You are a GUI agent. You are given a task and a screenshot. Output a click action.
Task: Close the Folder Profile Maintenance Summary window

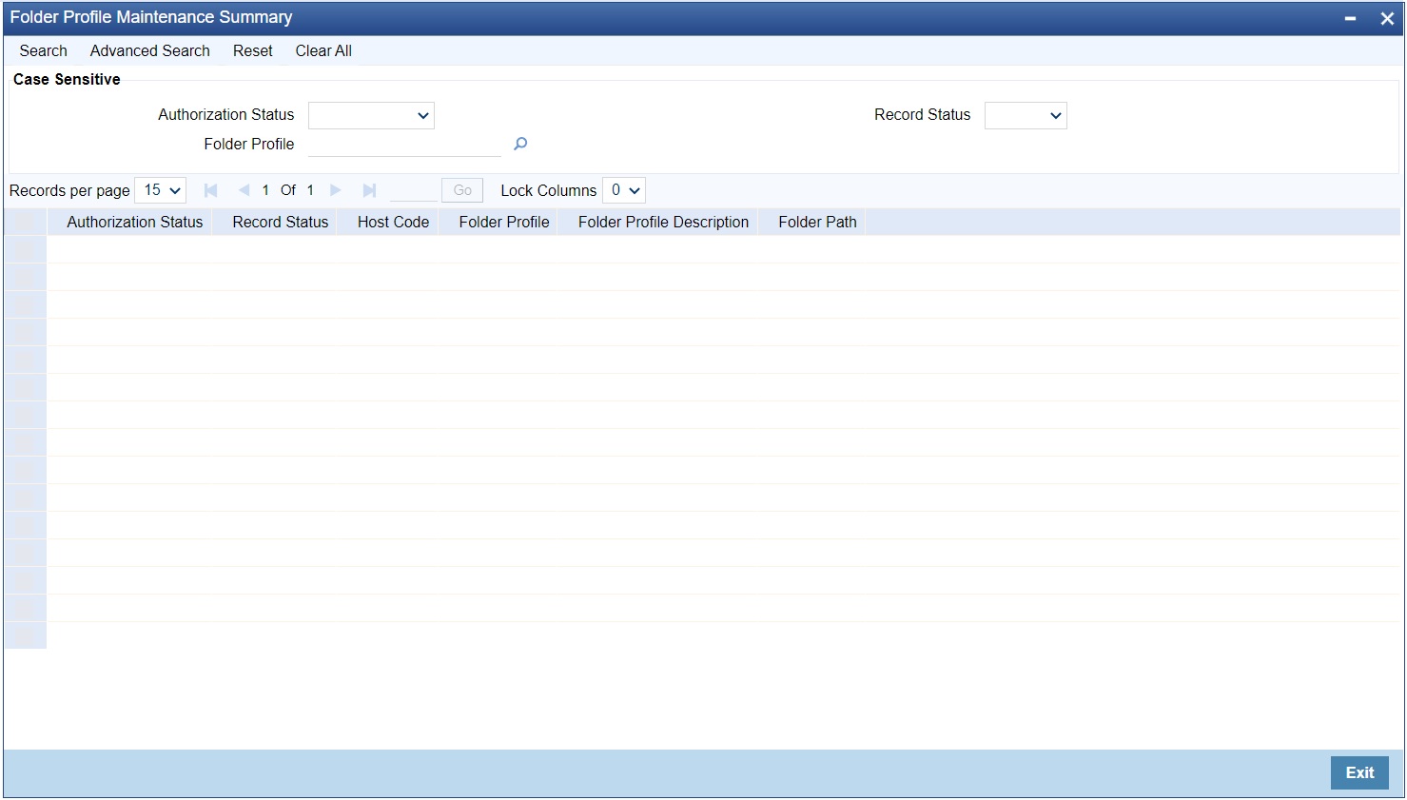[x=1387, y=18]
